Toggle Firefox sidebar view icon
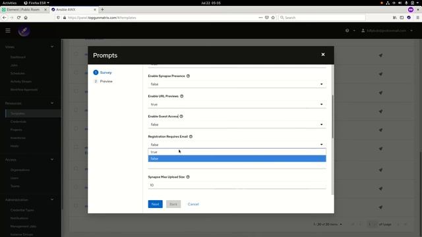This screenshot has width=422, height=237. [x=402, y=18]
